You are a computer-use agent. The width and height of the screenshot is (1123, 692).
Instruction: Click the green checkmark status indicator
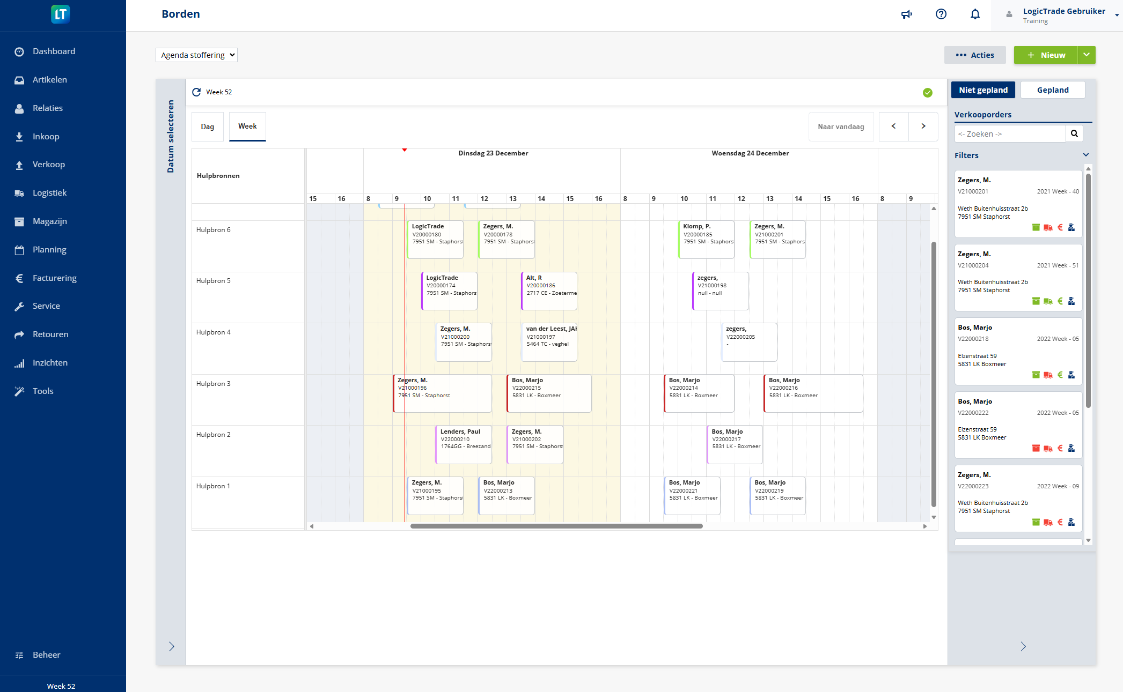pos(928,92)
